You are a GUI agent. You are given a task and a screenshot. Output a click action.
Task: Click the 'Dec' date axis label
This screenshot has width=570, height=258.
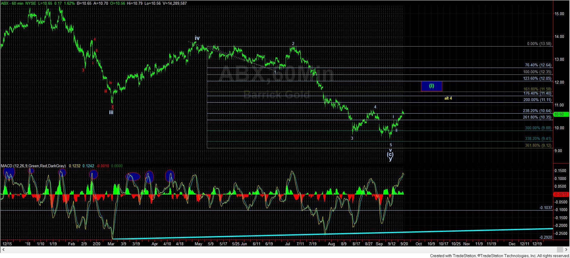point(512,244)
